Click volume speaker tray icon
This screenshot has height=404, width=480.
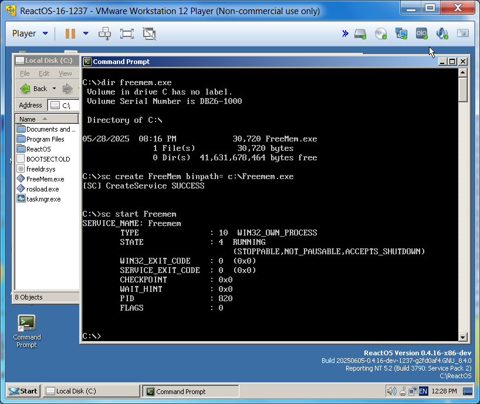coord(391,391)
